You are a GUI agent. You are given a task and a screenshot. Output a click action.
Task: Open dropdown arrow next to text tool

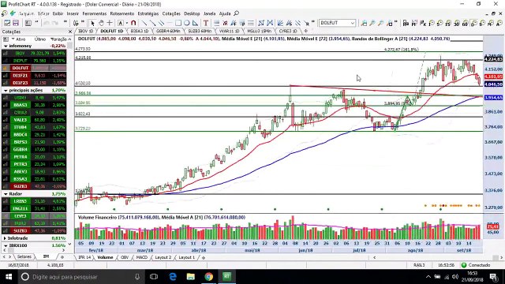pos(126,23)
